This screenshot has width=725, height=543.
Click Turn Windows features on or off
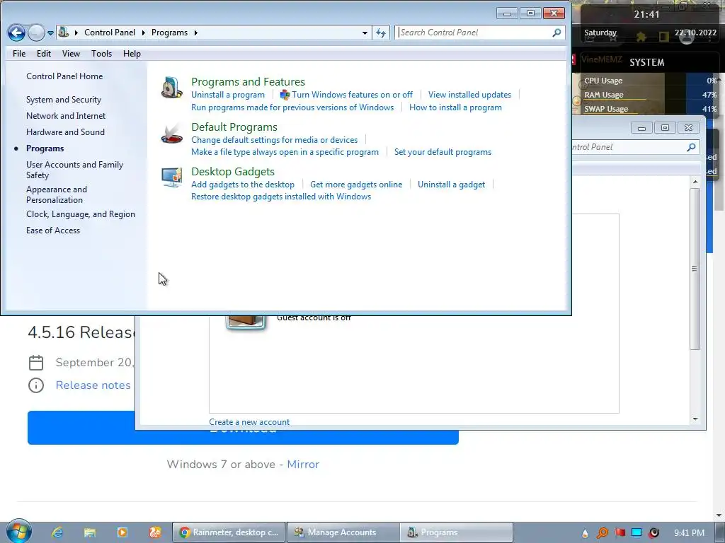[352, 95]
